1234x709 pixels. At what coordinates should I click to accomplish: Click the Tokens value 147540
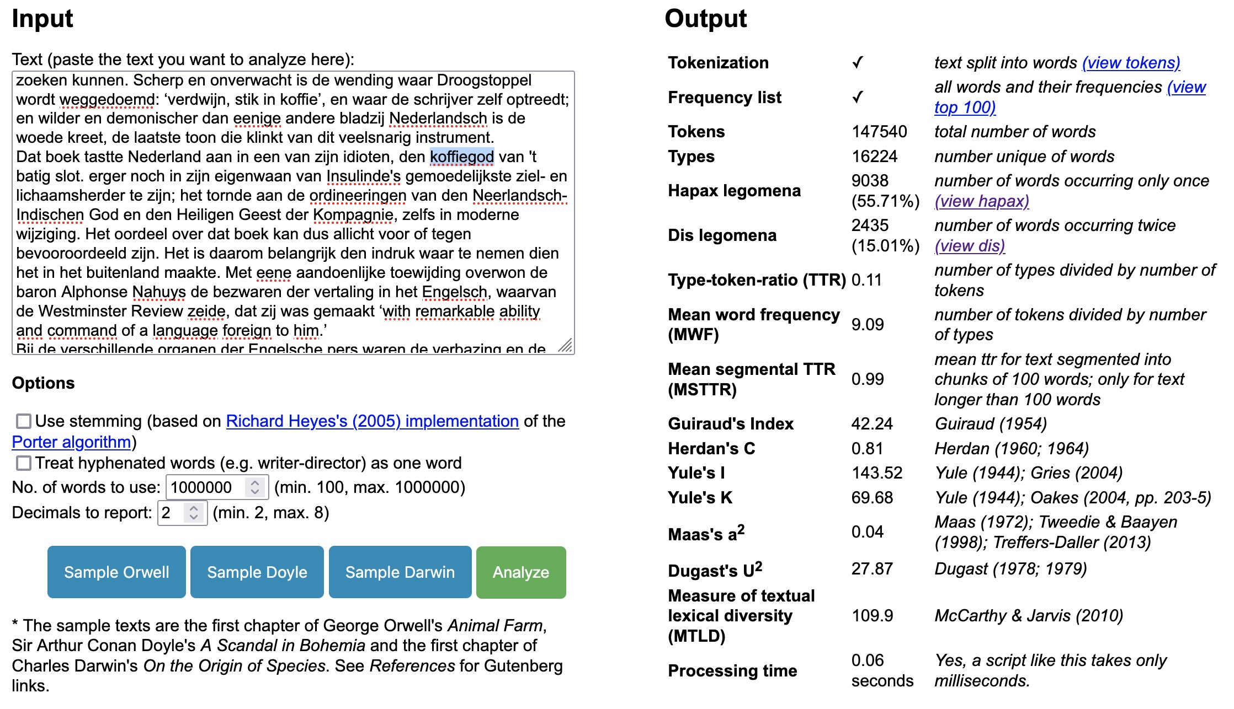tap(879, 132)
